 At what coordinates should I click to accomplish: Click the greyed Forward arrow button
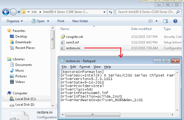pyautogui.click(x=13, y=12)
